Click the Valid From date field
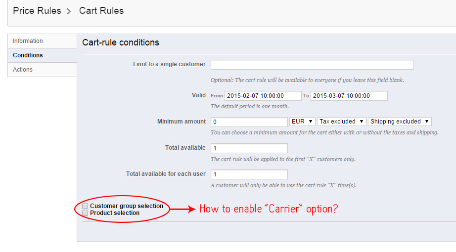The height and width of the screenshot is (252, 456). [263, 96]
